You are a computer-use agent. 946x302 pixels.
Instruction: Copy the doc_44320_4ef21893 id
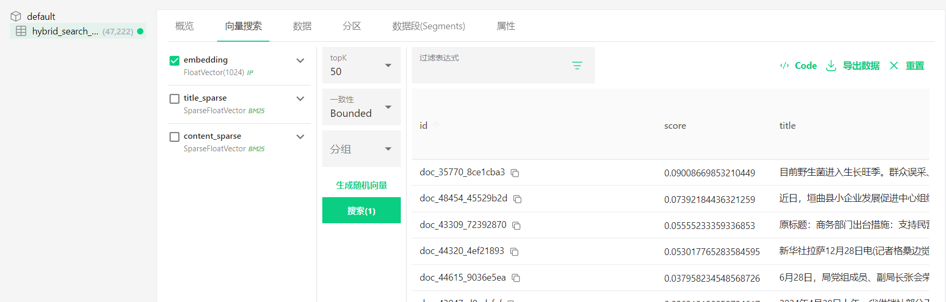[x=514, y=252]
